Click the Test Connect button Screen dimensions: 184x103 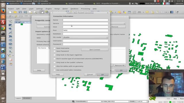pyautogui.click(x=95, y=49)
